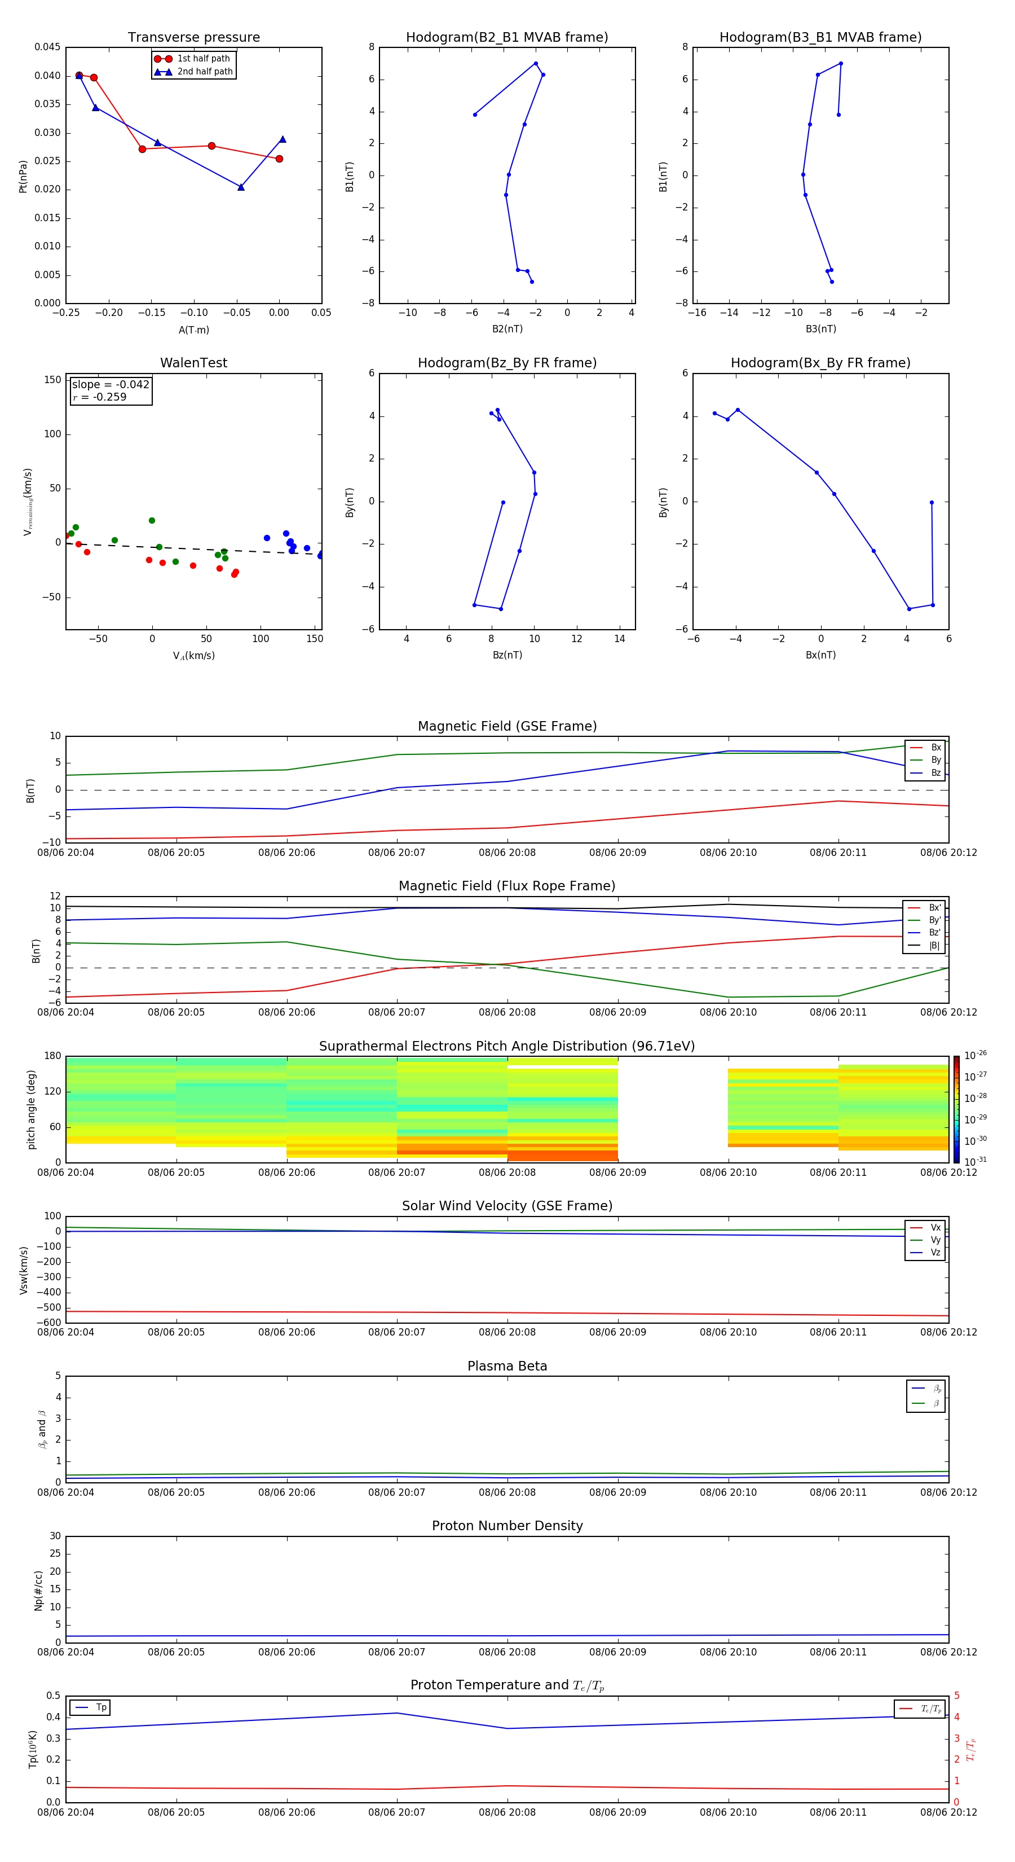Click the 'Pt(nPa)' y-axis label
Viewport: 1015px width, 1862px height.
[23, 177]
